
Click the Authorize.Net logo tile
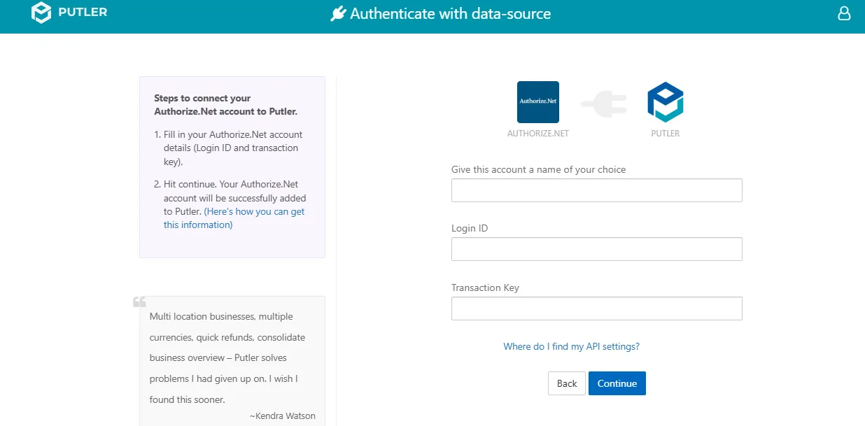(537, 102)
